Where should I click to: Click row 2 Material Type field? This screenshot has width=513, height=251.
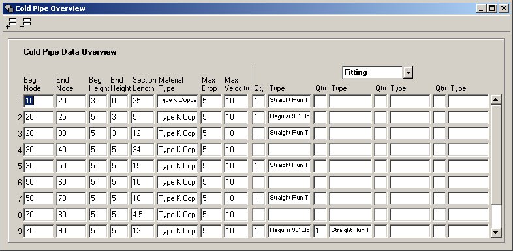click(x=178, y=117)
